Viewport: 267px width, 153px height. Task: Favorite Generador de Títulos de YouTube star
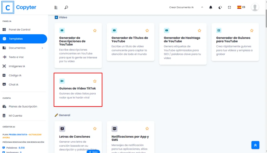tap(147, 31)
